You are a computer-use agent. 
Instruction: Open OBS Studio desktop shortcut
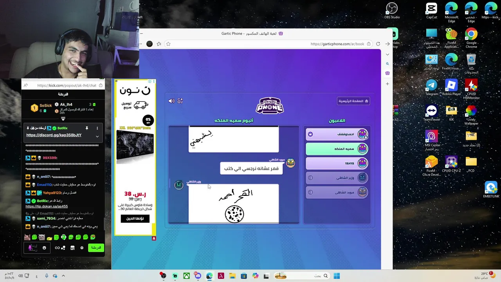tap(392, 11)
